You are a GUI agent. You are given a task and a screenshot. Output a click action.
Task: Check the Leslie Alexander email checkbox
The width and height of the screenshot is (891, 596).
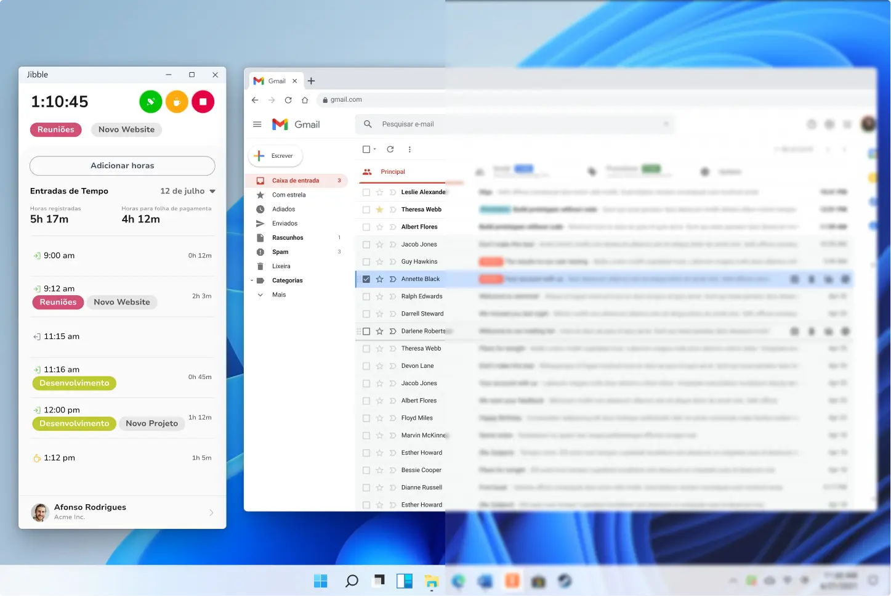tap(366, 192)
